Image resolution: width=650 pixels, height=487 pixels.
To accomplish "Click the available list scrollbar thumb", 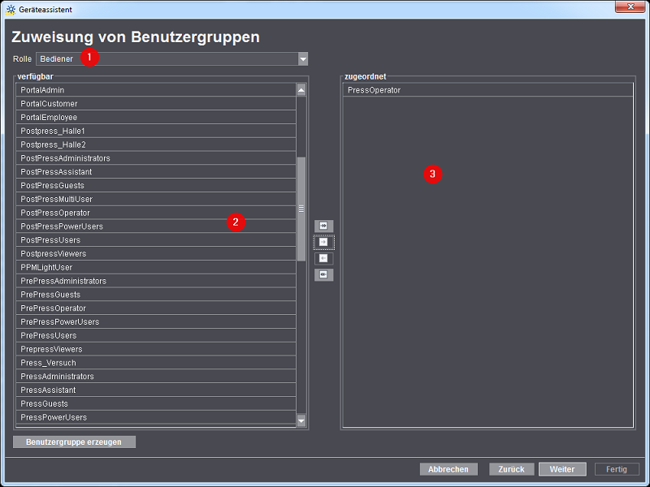I will pos(301,209).
